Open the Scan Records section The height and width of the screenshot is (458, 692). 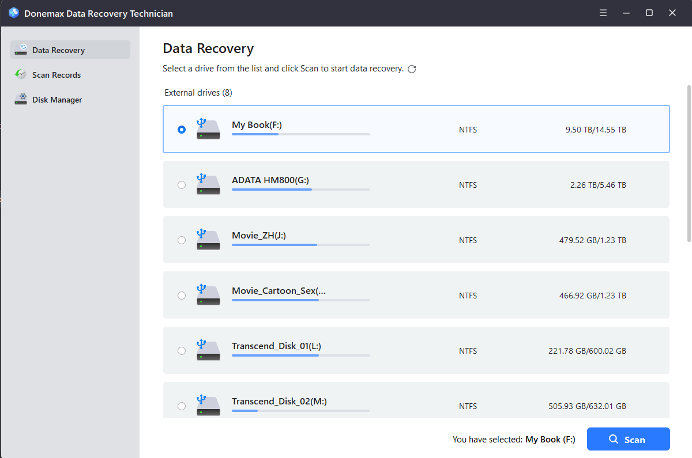point(57,75)
